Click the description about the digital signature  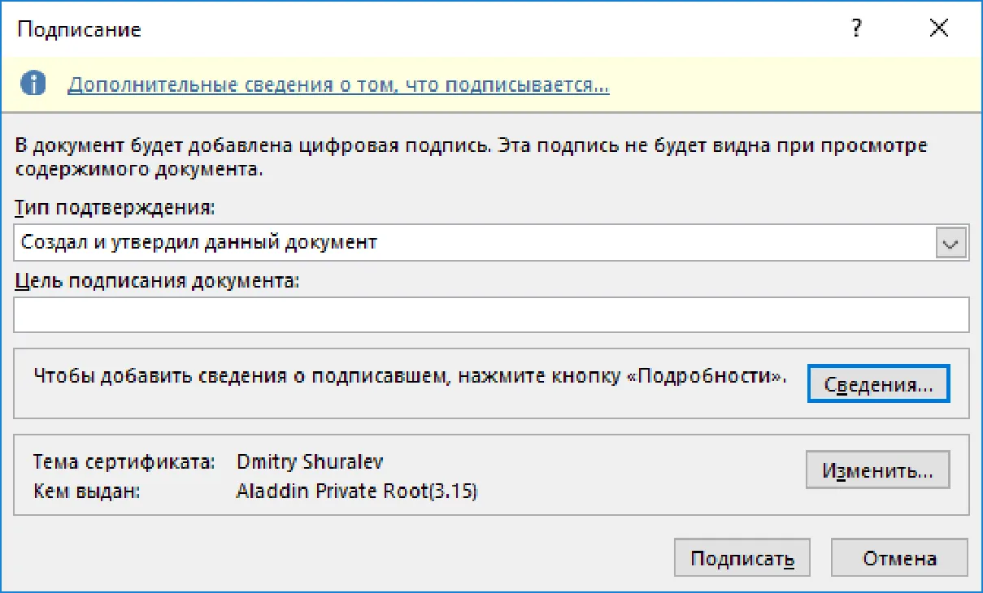click(x=471, y=158)
